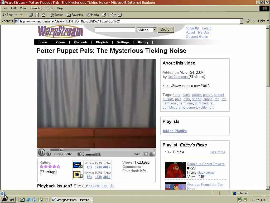This screenshot has height=203, width=270.
Task: Open the About This Site link
Action: [198, 32]
